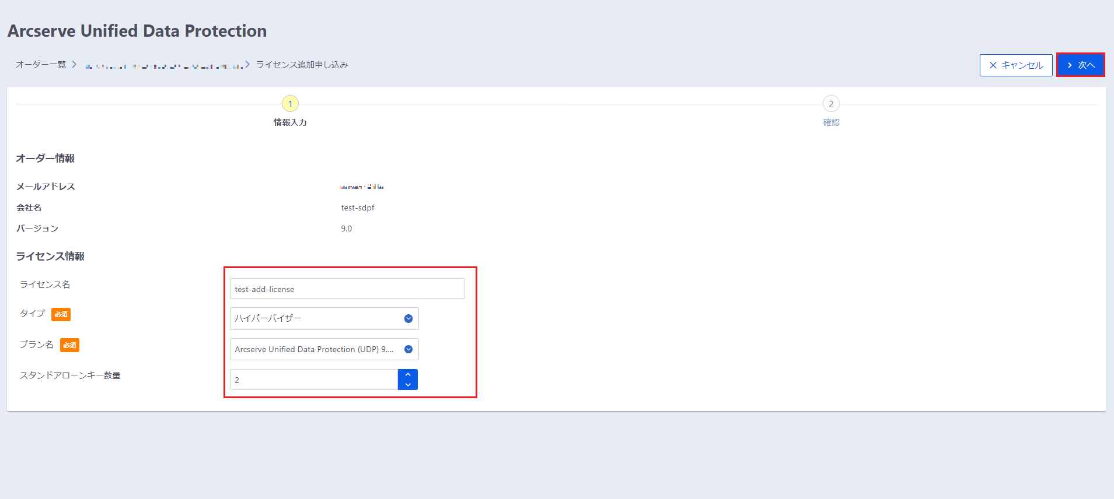Click the ライセンス名 label
The image size is (1114, 499).
click(x=45, y=284)
